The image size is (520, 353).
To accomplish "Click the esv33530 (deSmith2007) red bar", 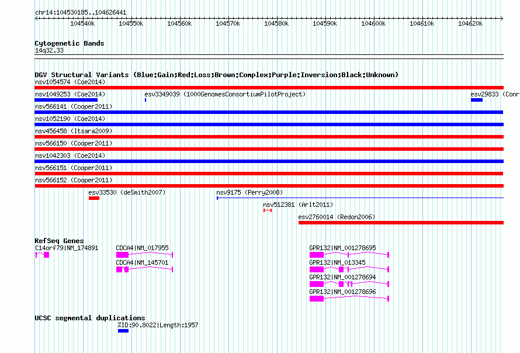I will coord(94,198).
